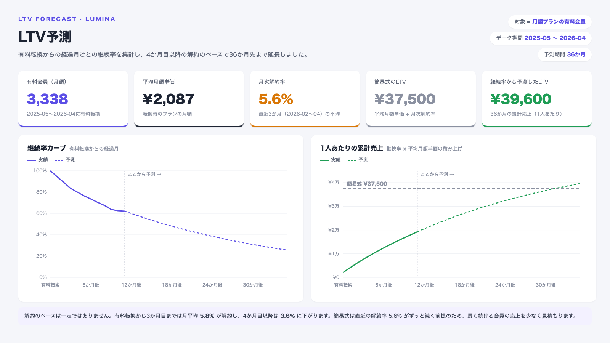Click the ¥2万 axis label

334,230
